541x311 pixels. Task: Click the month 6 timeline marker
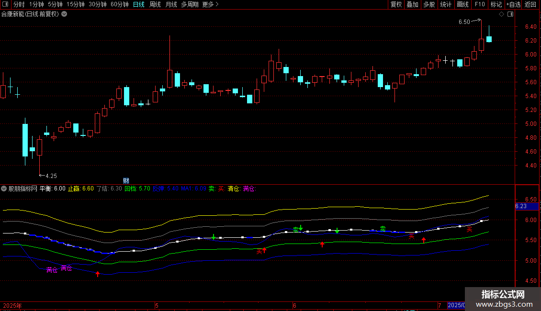click(294, 305)
